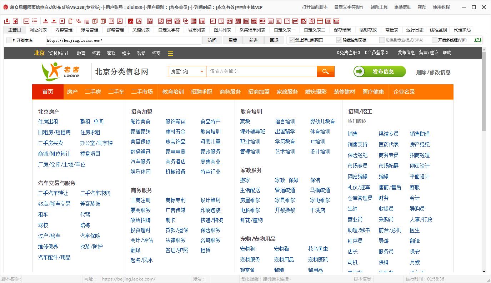Enable the 开启多线程(VIP) checkbox
The image size is (491, 283).
(435, 40)
